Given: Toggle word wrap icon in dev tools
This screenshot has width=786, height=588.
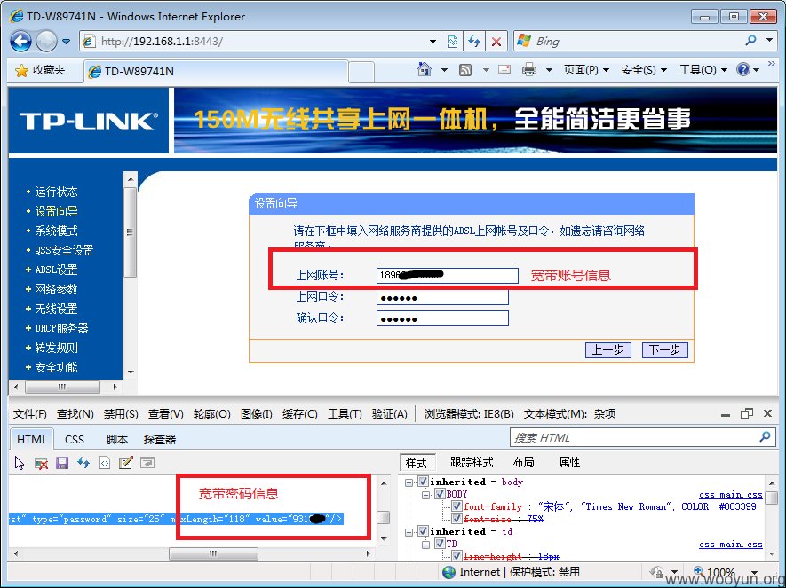Looking at the screenshot, I should coord(147,464).
